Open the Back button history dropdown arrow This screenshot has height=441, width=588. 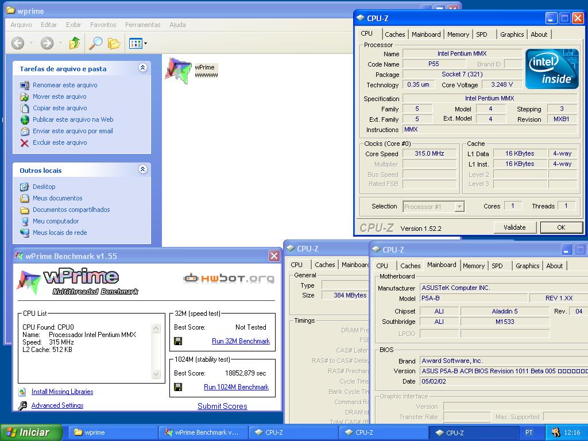(31, 43)
